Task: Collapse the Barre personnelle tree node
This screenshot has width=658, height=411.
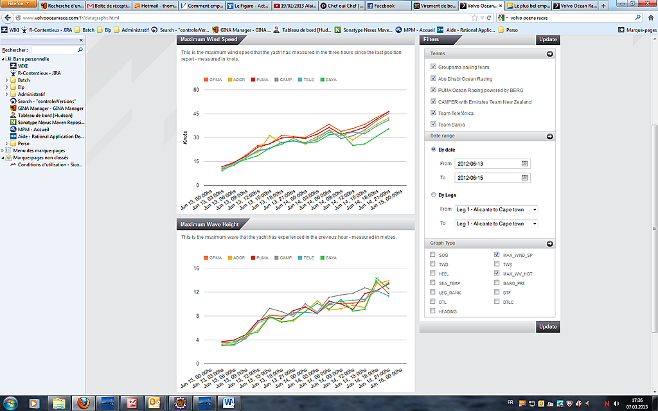Action: click(x=3, y=59)
